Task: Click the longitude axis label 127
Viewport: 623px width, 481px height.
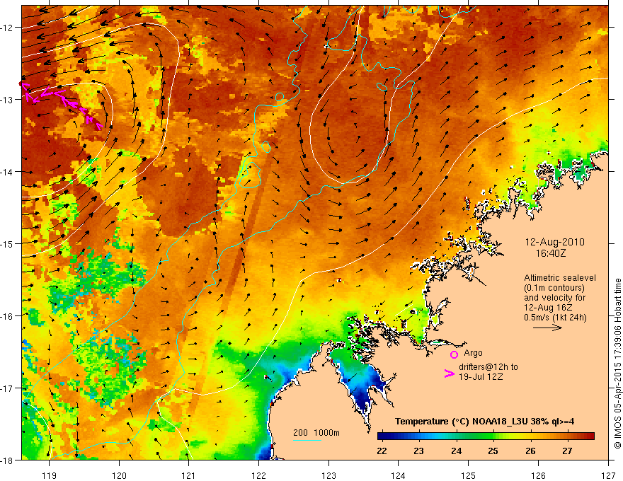Action: (x=608, y=475)
